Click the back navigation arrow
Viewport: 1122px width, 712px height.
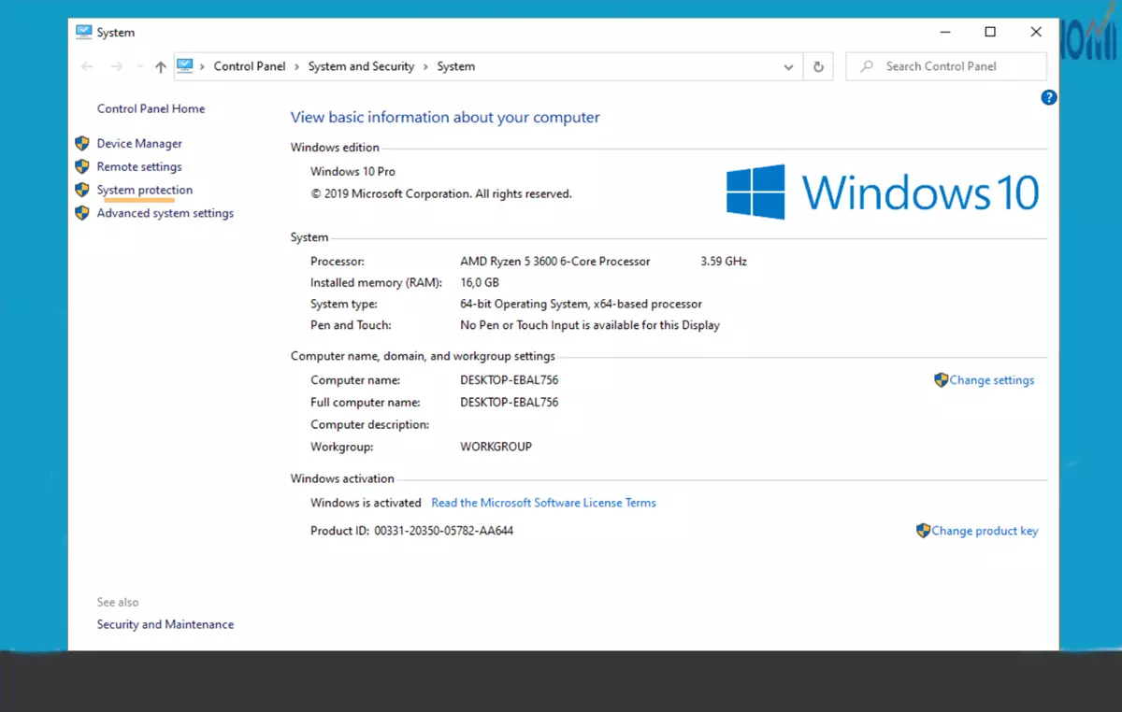tap(87, 66)
